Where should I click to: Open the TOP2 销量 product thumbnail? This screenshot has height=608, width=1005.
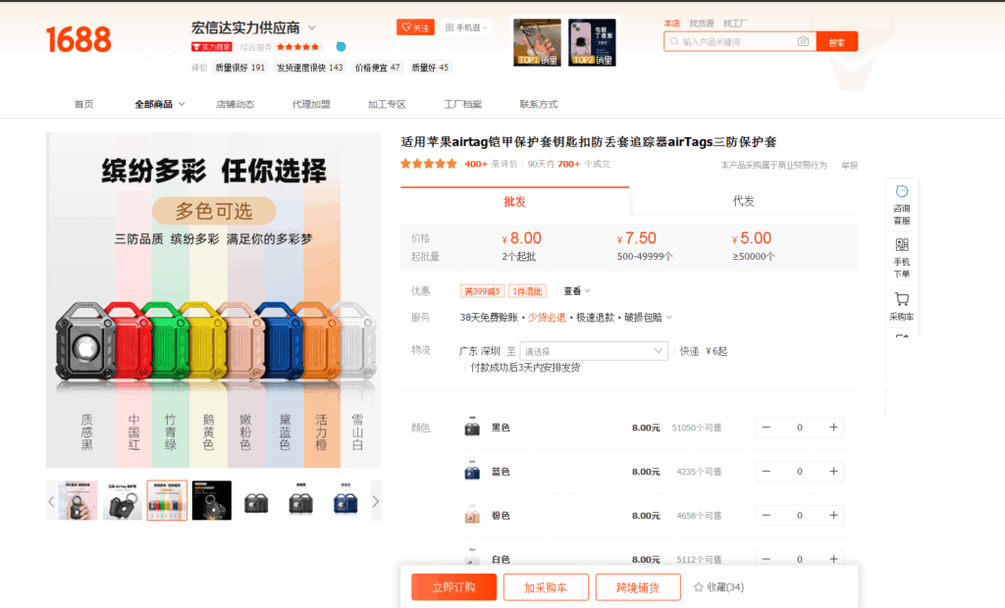[x=592, y=42]
